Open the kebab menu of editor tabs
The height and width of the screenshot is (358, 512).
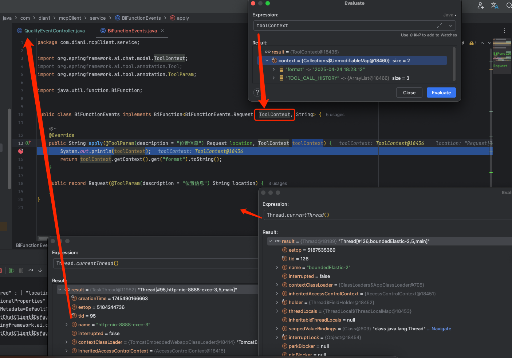point(504,31)
